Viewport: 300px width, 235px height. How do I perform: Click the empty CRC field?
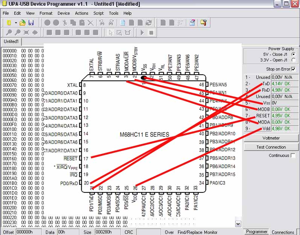[x=148, y=232]
